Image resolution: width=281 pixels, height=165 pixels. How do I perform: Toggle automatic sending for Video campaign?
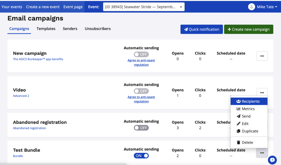click(x=141, y=91)
